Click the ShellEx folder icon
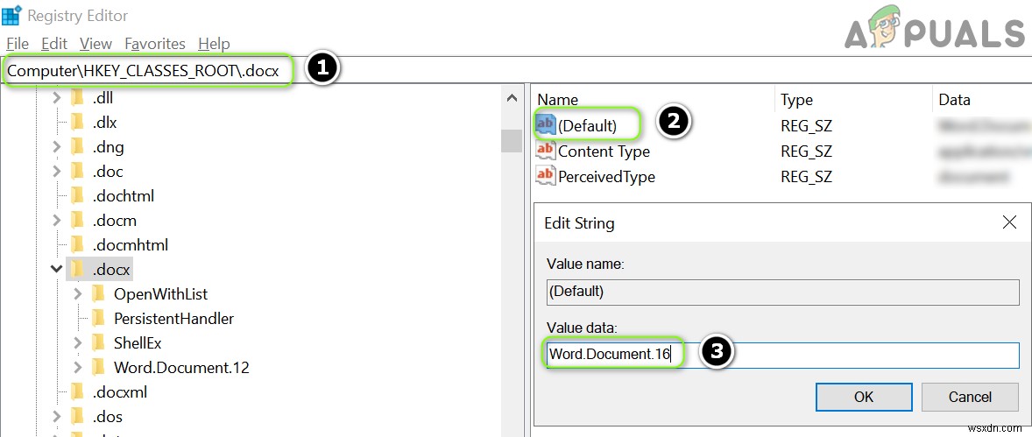This screenshot has height=437, width=1032. coord(98,342)
